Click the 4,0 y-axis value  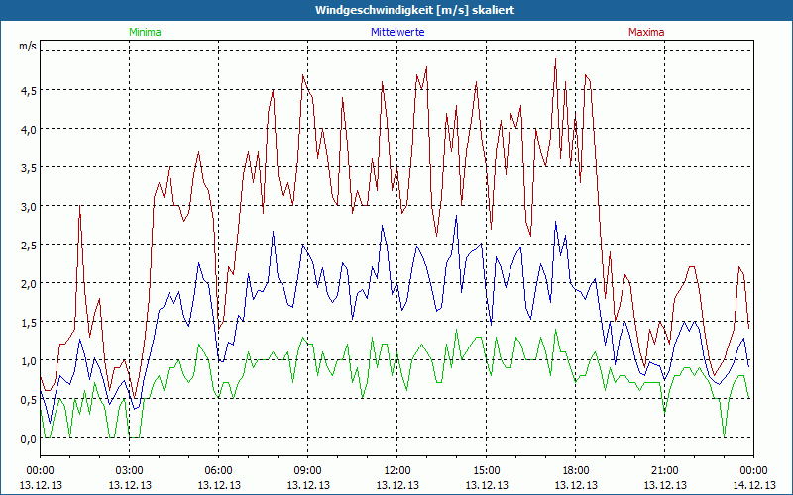click(x=29, y=130)
